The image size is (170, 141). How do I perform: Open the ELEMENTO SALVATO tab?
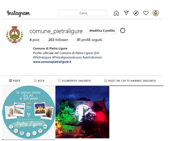[74, 81]
